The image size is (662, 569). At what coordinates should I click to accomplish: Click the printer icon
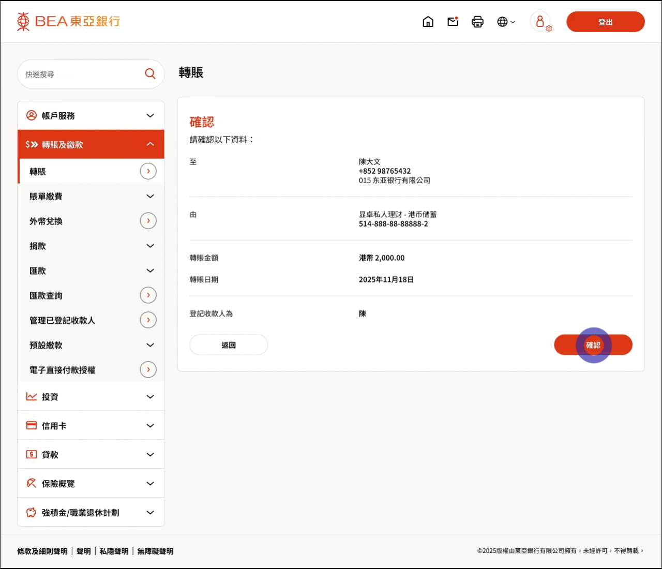tap(477, 22)
